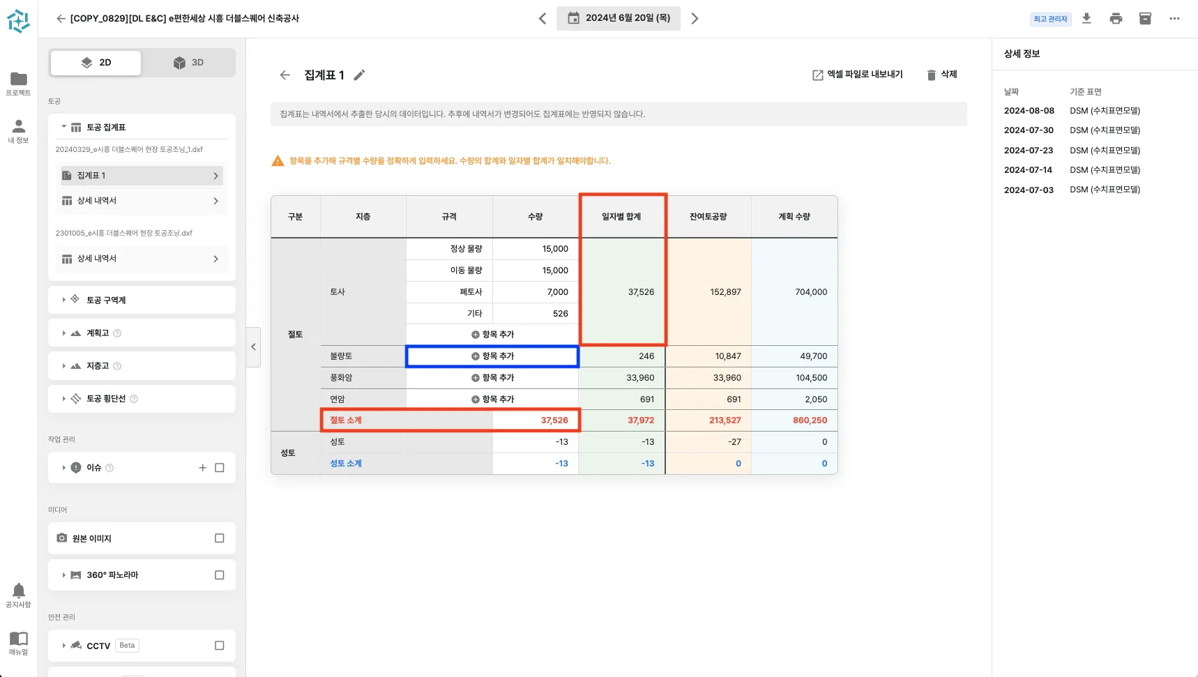Screen dimensions: 1198x677
Task: Open the 프로젝트 folder icon in sidebar
Action: pyautogui.click(x=19, y=79)
